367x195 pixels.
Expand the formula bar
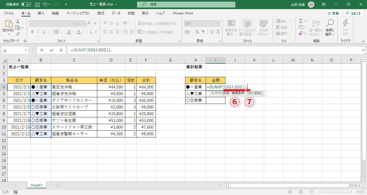[x=363, y=50]
